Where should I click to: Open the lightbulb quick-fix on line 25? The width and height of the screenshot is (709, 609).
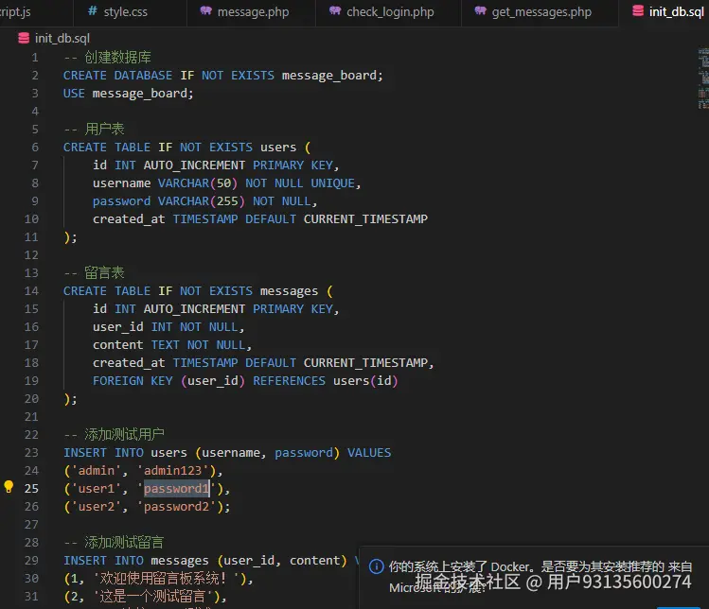tap(9, 487)
